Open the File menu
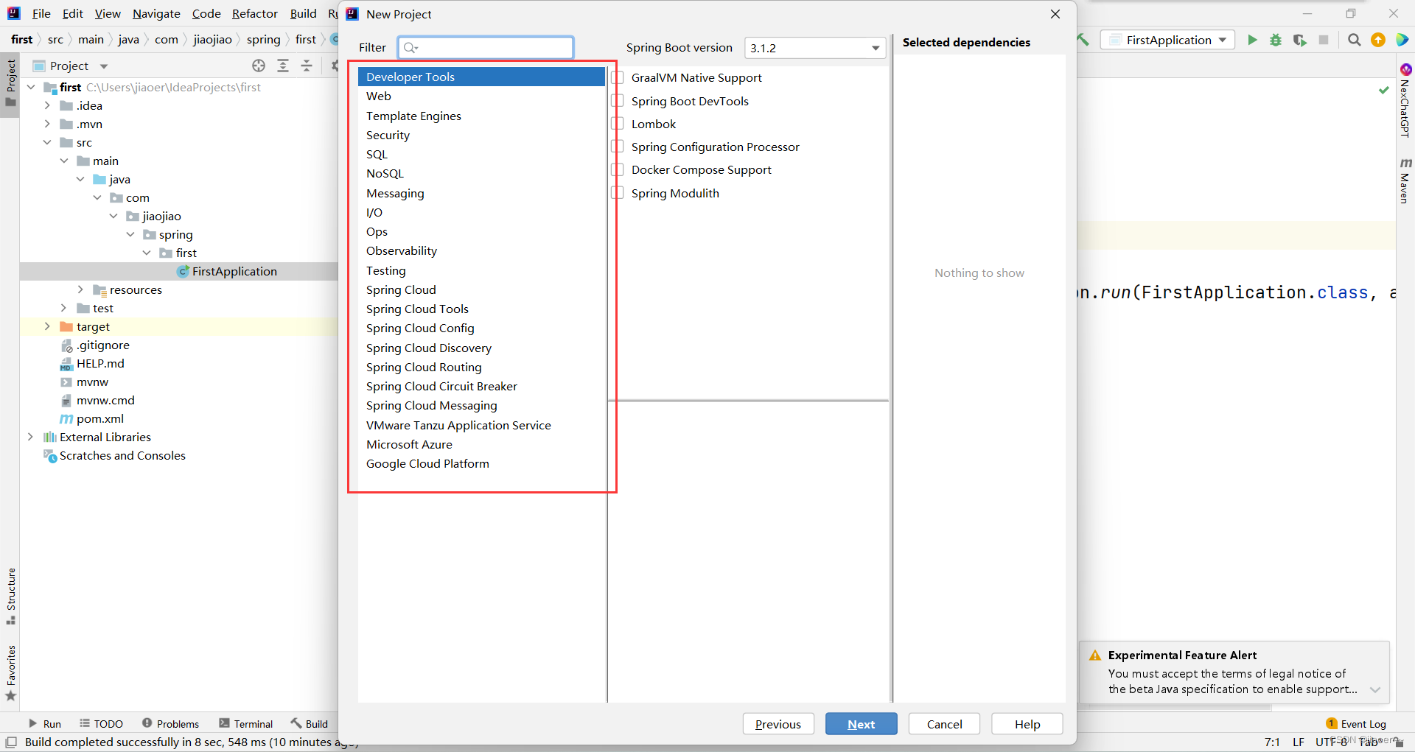 point(41,13)
